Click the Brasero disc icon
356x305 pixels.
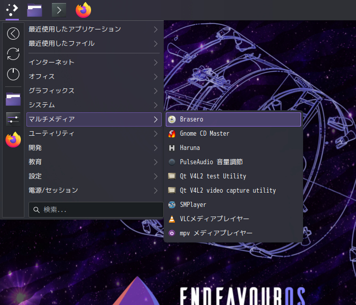pyautogui.click(x=172, y=119)
